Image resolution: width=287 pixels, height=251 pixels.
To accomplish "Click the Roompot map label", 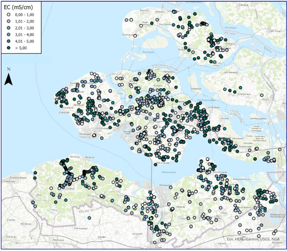I will point(148,52).
